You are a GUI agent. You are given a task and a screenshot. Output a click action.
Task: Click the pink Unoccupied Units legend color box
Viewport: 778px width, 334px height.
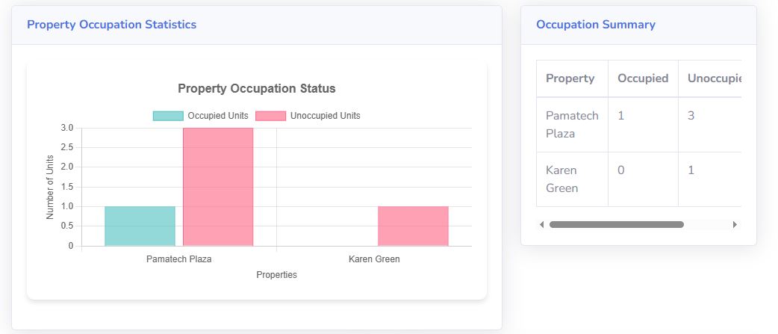pos(270,116)
